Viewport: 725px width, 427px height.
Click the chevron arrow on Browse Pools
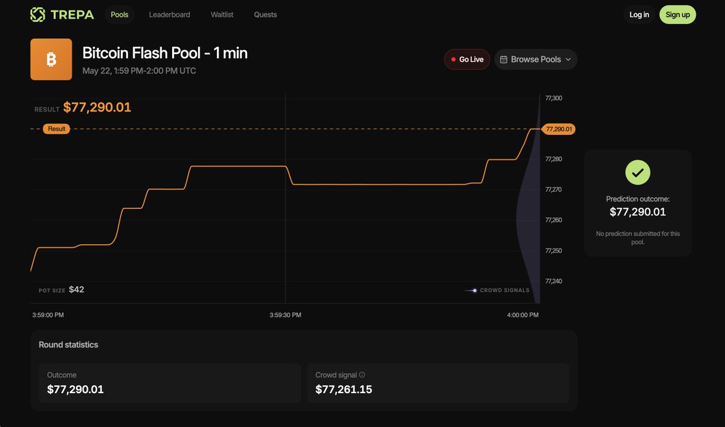568,59
